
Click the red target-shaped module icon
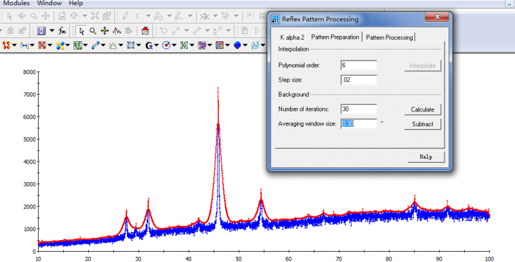tap(166, 45)
